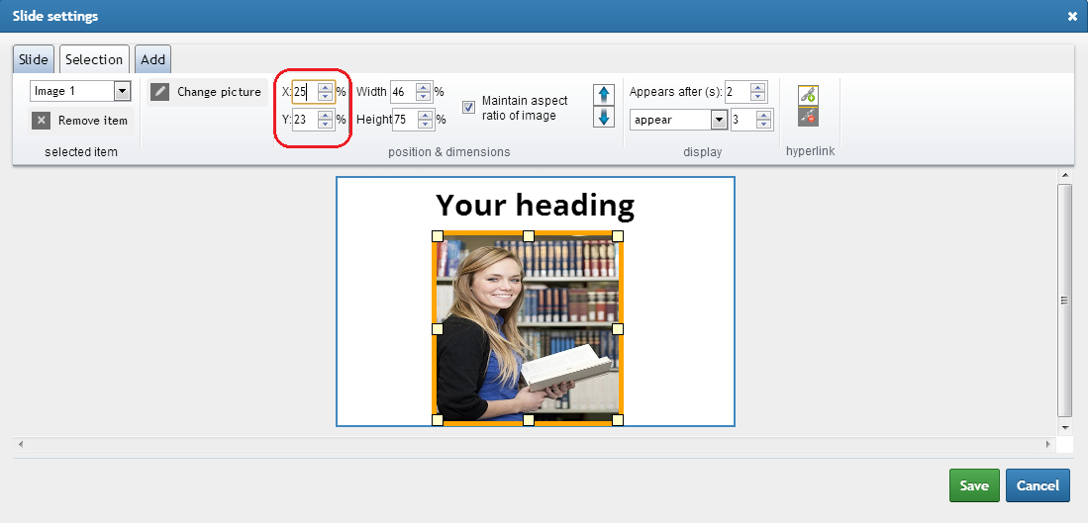The width and height of the screenshot is (1088, 523).
Task: Click the Height input field
Action: (x=405, y=120)
